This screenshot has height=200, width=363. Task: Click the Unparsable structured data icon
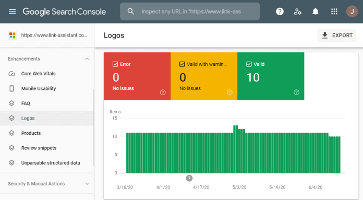[11, 163]
